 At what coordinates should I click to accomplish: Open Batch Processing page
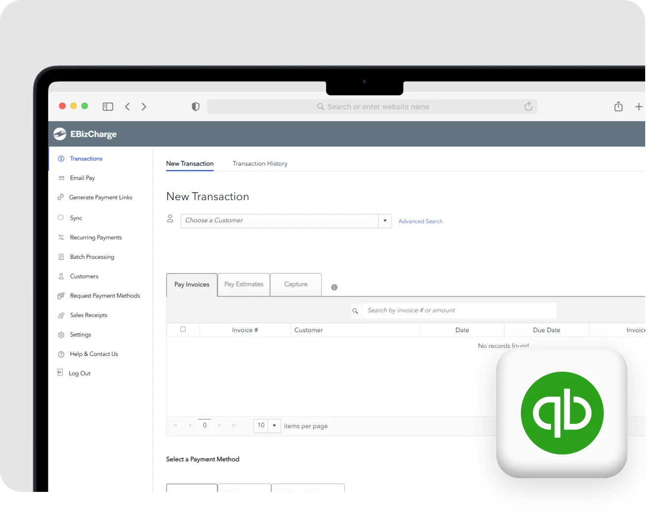[x=92, y=257]
